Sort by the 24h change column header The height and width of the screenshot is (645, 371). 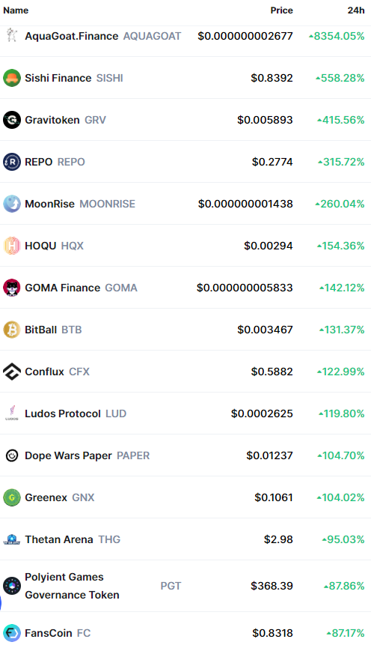tap(356, 10)
